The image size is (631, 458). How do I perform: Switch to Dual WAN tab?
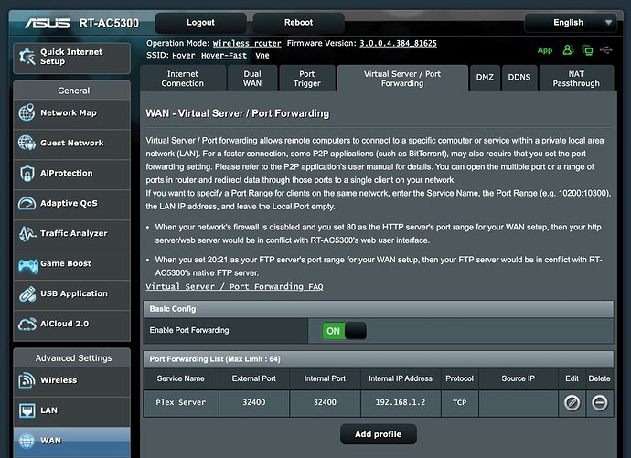tap(252, 79)
